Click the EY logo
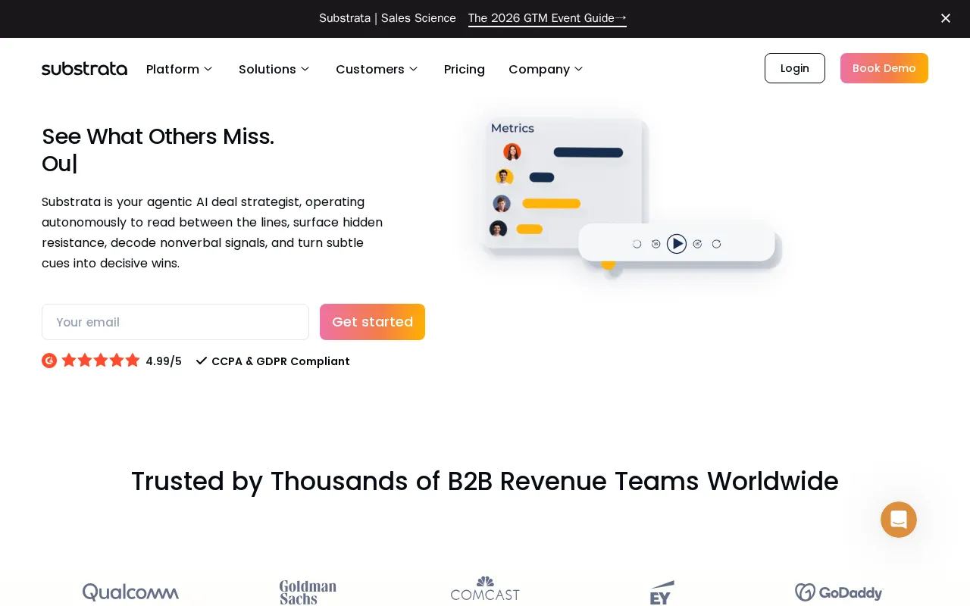Viewport: 970px width, 606px height. tap(662, 592)
